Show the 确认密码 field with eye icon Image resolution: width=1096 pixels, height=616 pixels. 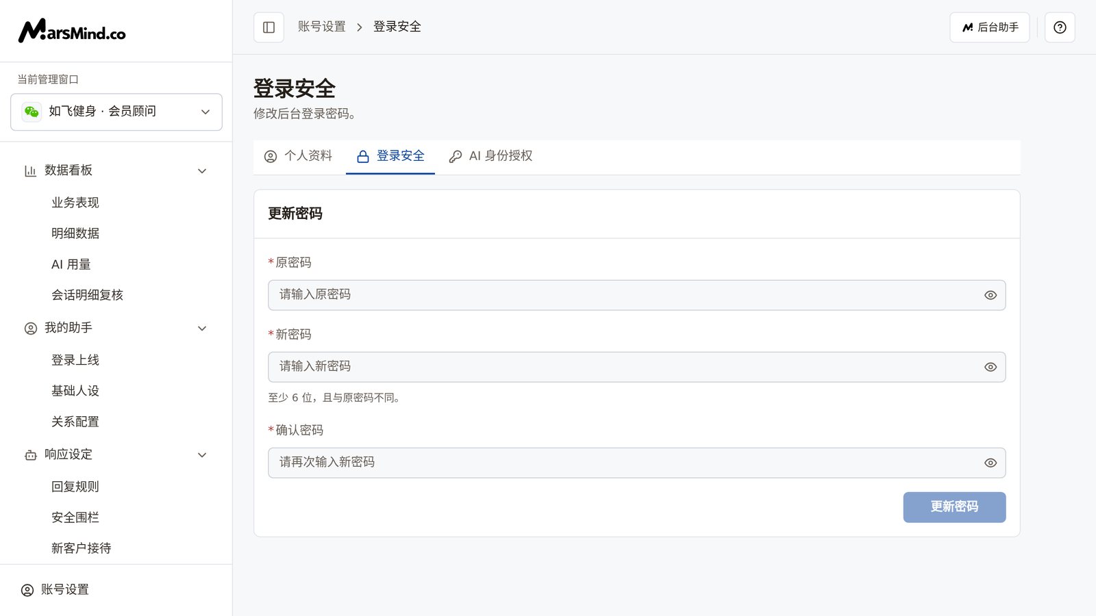[991, 463]
